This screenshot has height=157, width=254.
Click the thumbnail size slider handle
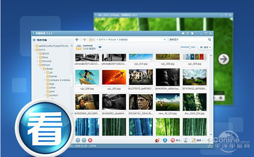pyautogui.click(x=190, y=47)
